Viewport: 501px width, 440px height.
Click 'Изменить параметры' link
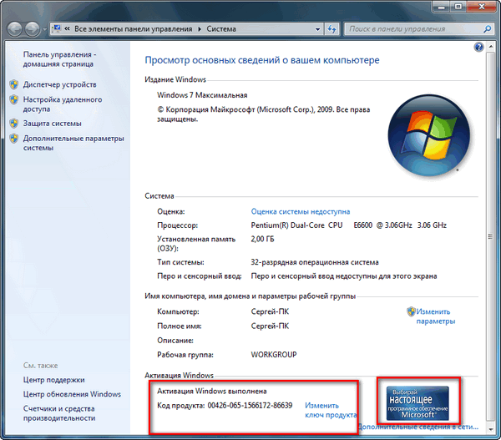pyautogui.click(x=436, y=316)
